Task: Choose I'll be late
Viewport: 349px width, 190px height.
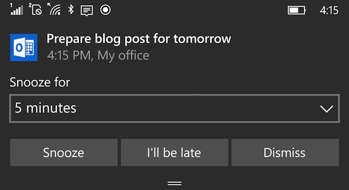Action: 174,153
